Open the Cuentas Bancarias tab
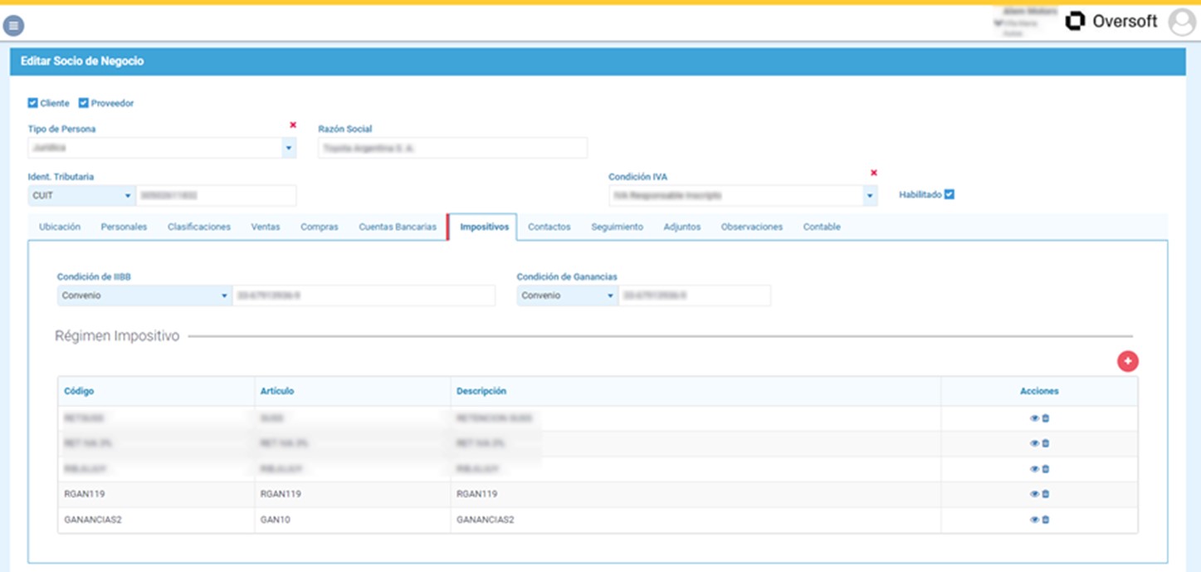 pyautogui.click(x=398, y=227)
